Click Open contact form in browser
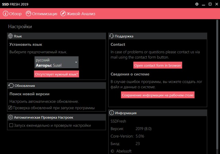The height and width of the screenshot is (154, 220). [x=157, y=65]
